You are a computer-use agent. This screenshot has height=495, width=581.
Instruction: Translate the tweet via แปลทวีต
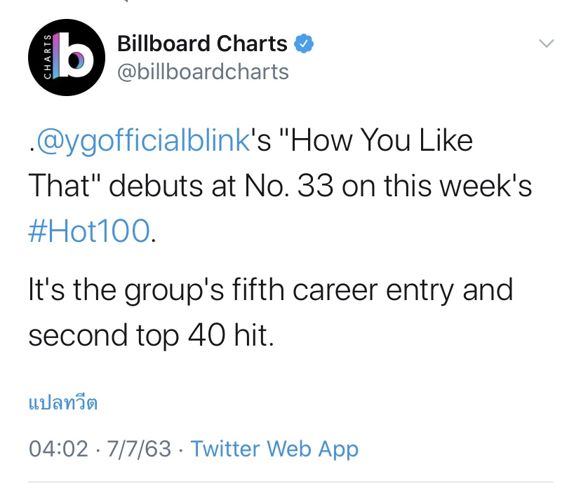pos(62,403)
